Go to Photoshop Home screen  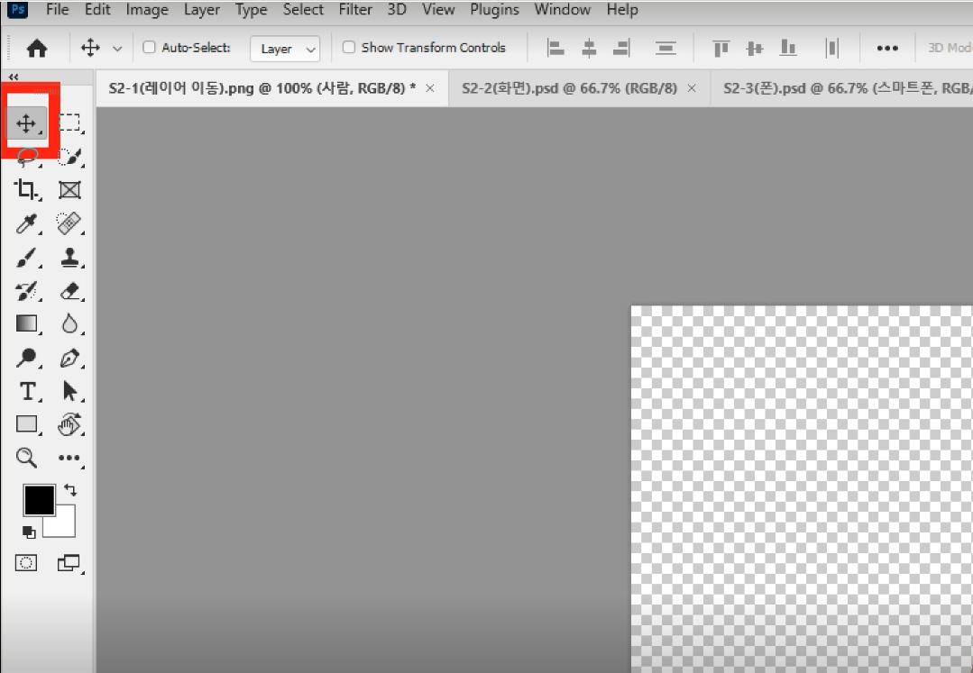click(x=37, y=48)
